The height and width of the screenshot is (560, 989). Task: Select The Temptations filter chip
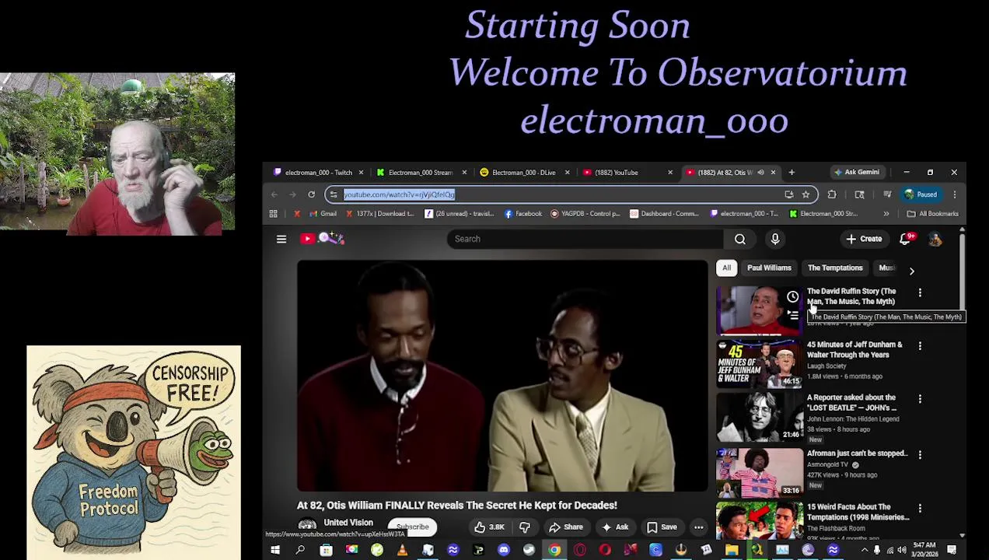pos(835,268)
